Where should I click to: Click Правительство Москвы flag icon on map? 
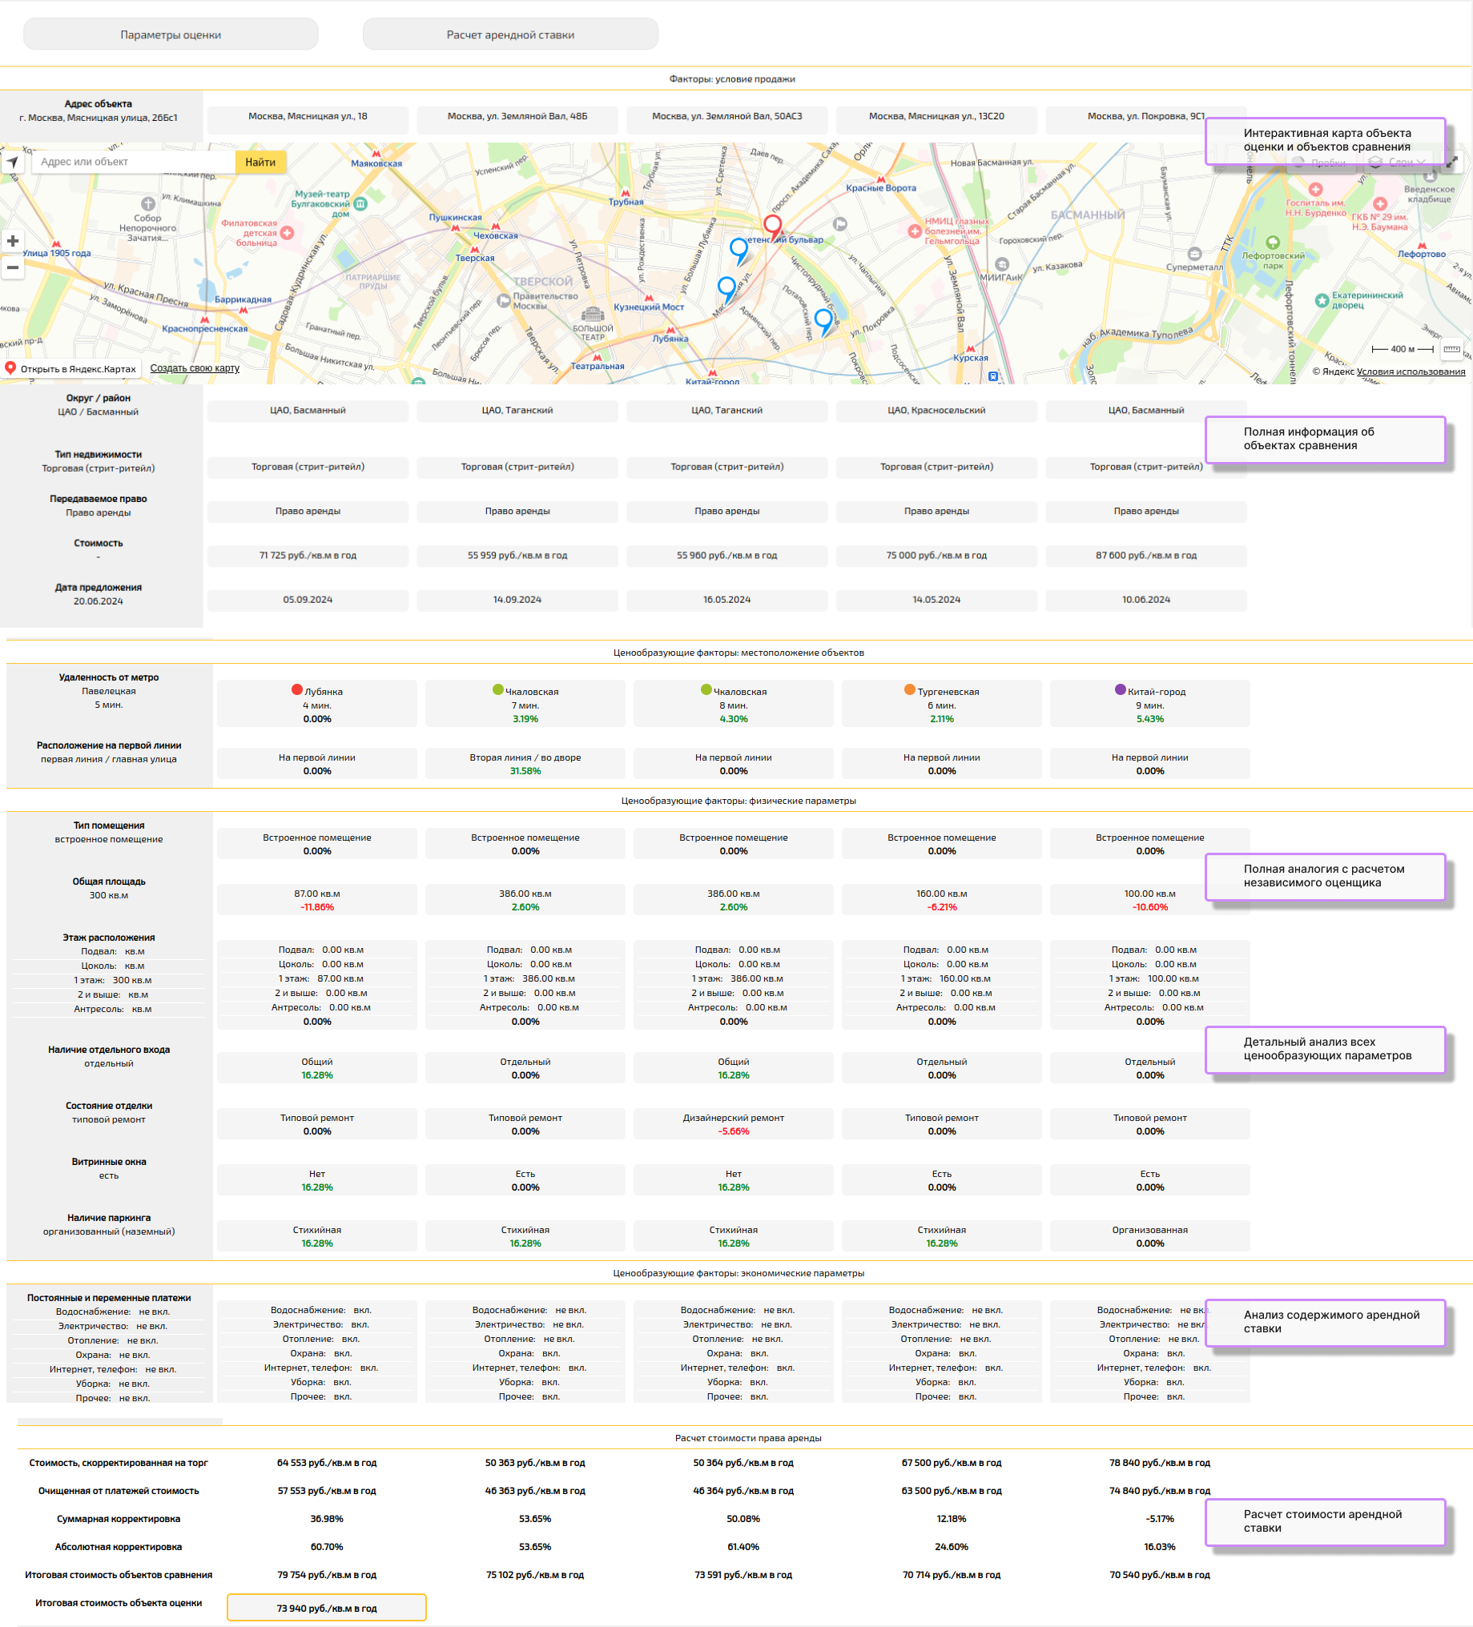click(x=504, y=301)
